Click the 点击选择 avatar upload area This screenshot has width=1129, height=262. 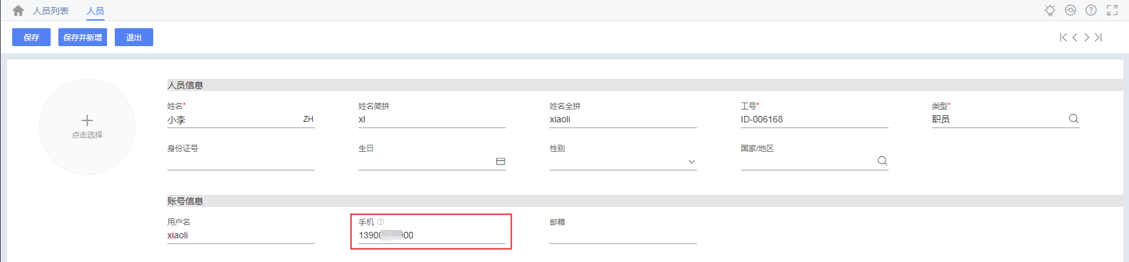click(87, 126)
